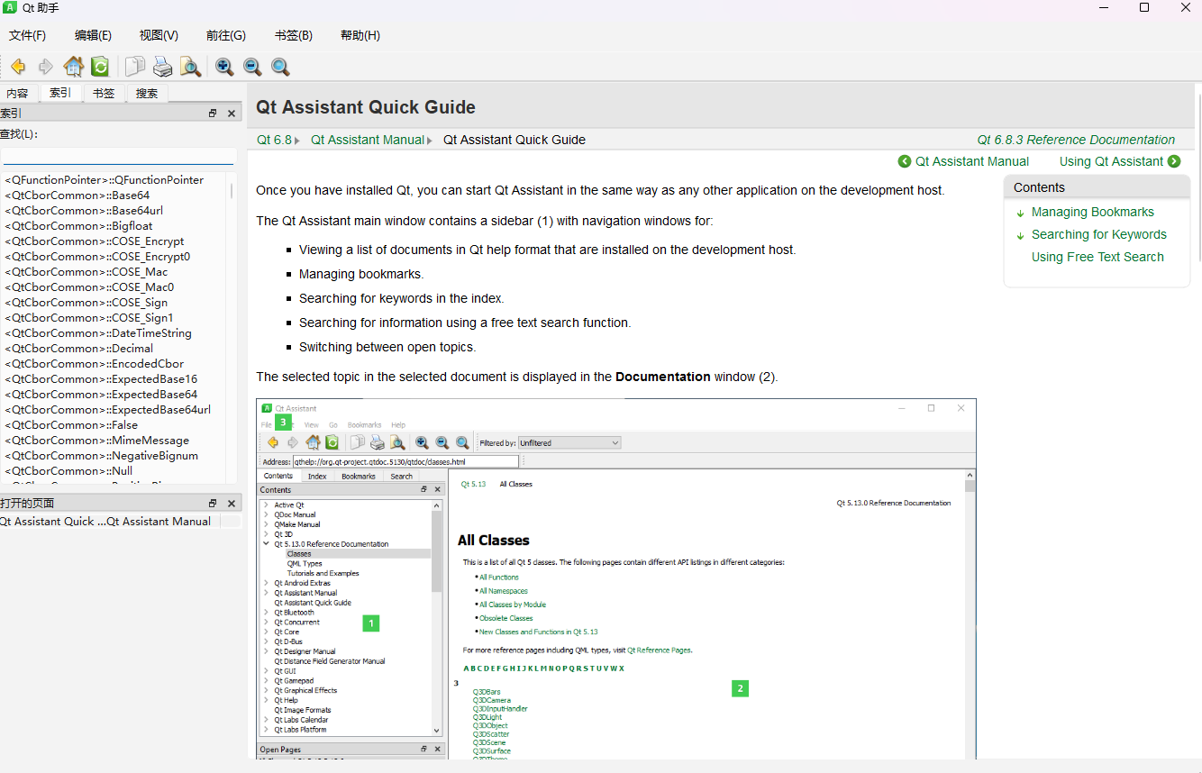Open Using Free Text Search link
Viewport: 1202px width, 773px height.
(x=1097, y=257)
